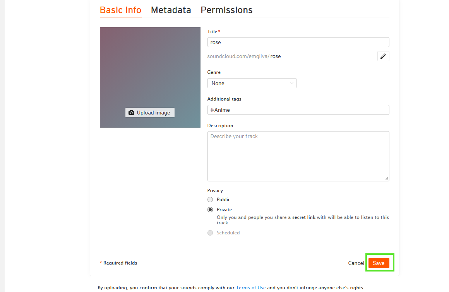Click the camera icon on Upload image
Screen dimensions: 449x292
pyautogui.click(x=132, y=113)
